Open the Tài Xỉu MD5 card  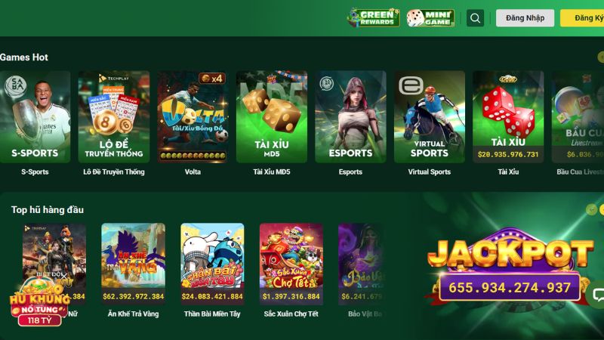pyautogui.click(x=272, y=117)
